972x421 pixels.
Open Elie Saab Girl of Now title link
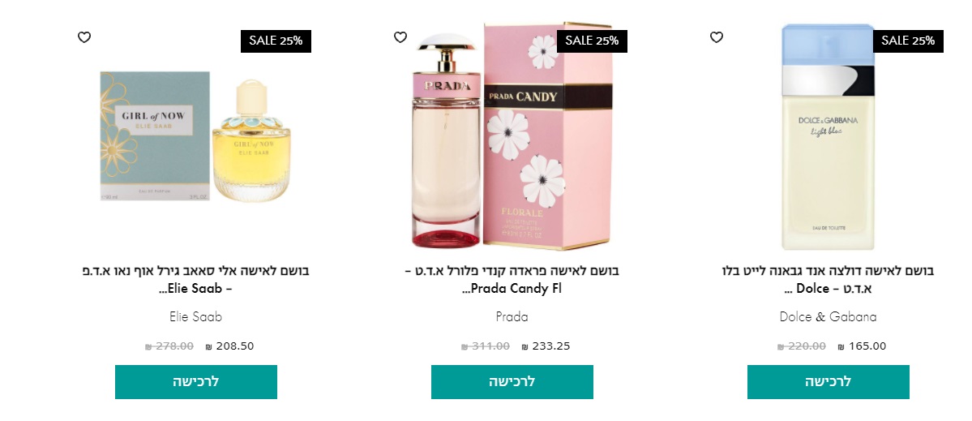pyautogui.click(x=196, y=280)
